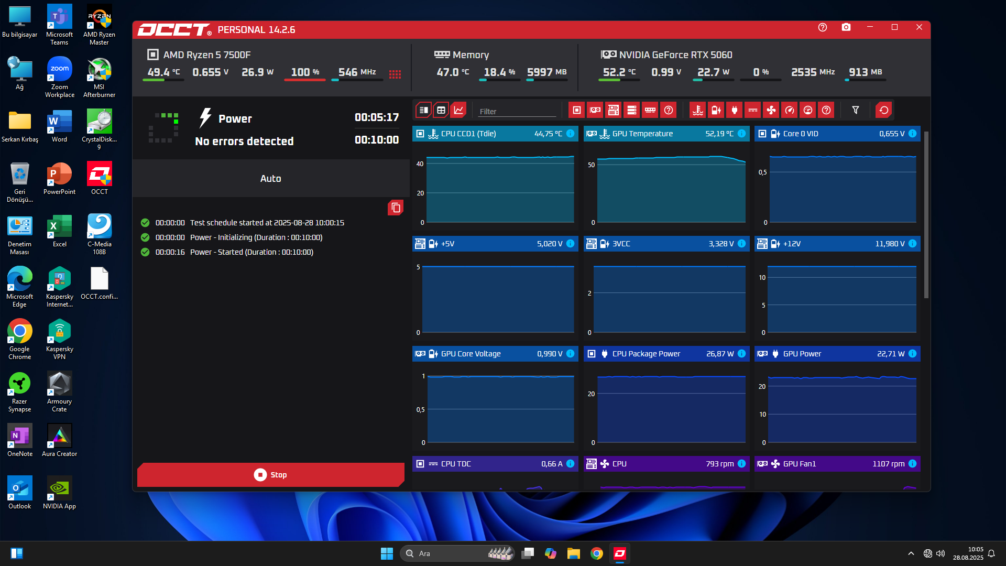
Task: Click the OCCT taskbar icon
Action: coord(620,553)
